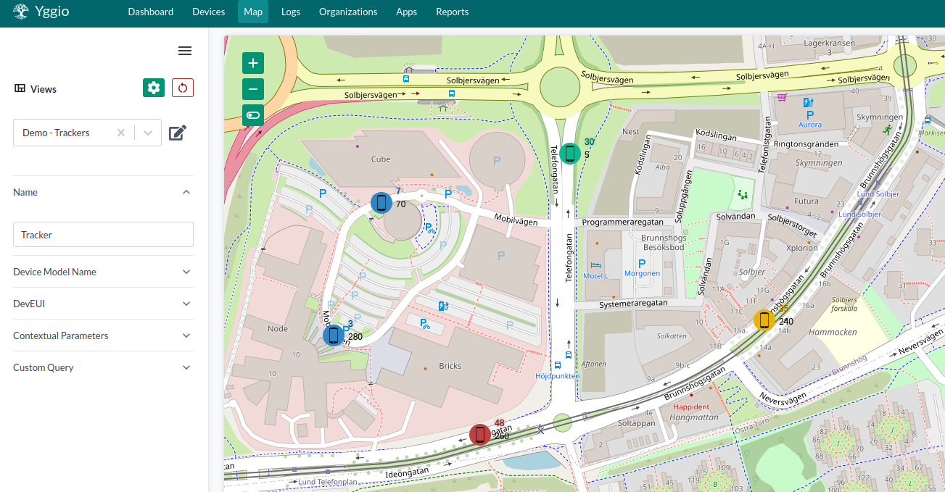This screenshot has width=945, height=492.
Task: Go to the Organizations menu item
Action: 348,12
